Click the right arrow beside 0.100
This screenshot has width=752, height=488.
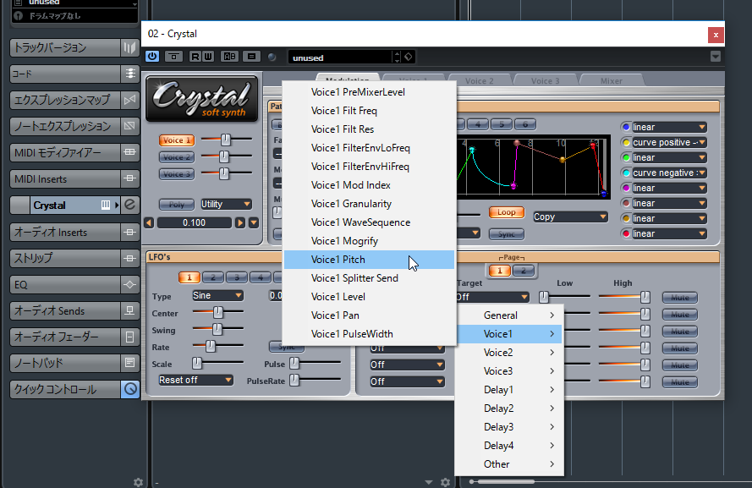click(239, 223)
